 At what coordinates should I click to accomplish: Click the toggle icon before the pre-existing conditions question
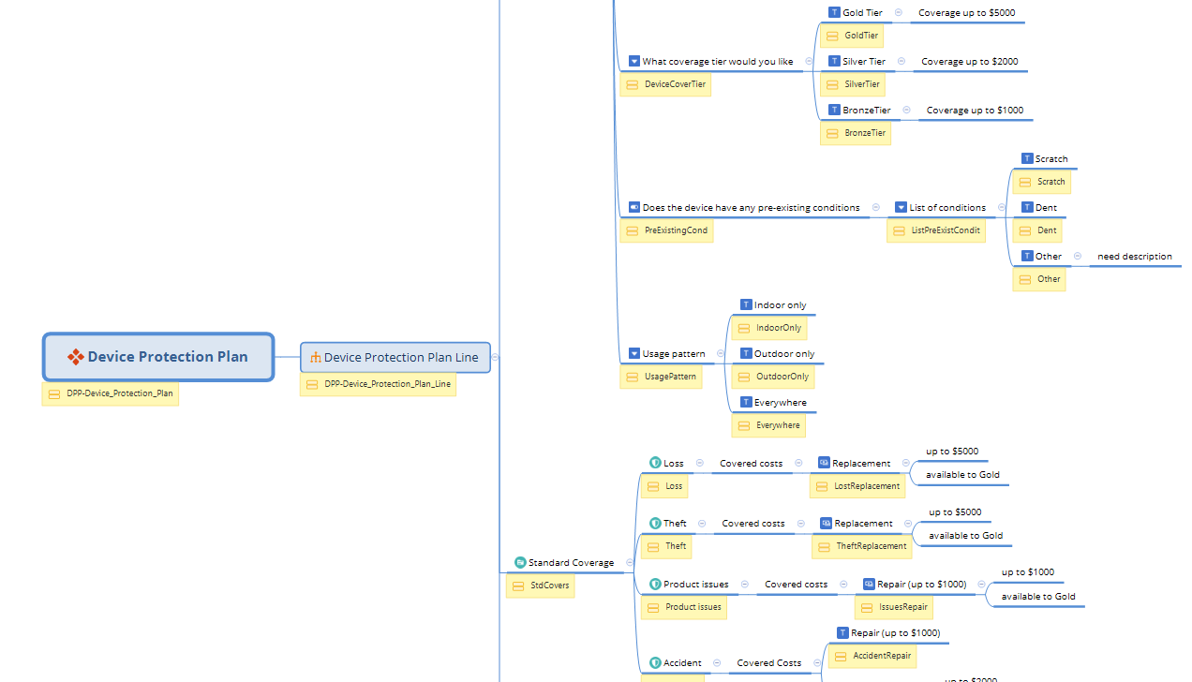[x=634, y=208]
